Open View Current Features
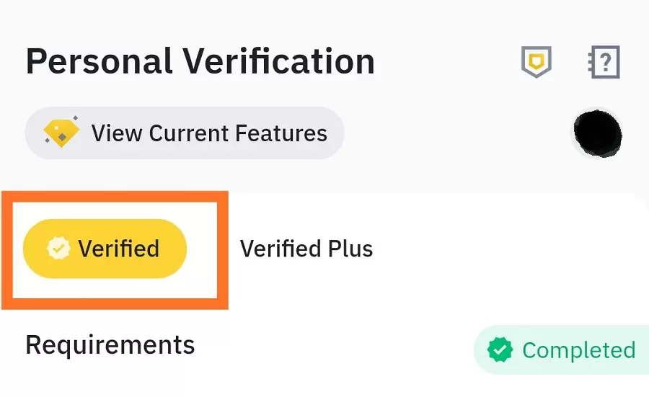Image resolution: width=649 pixels, height=397 pixels. point(184,133)
